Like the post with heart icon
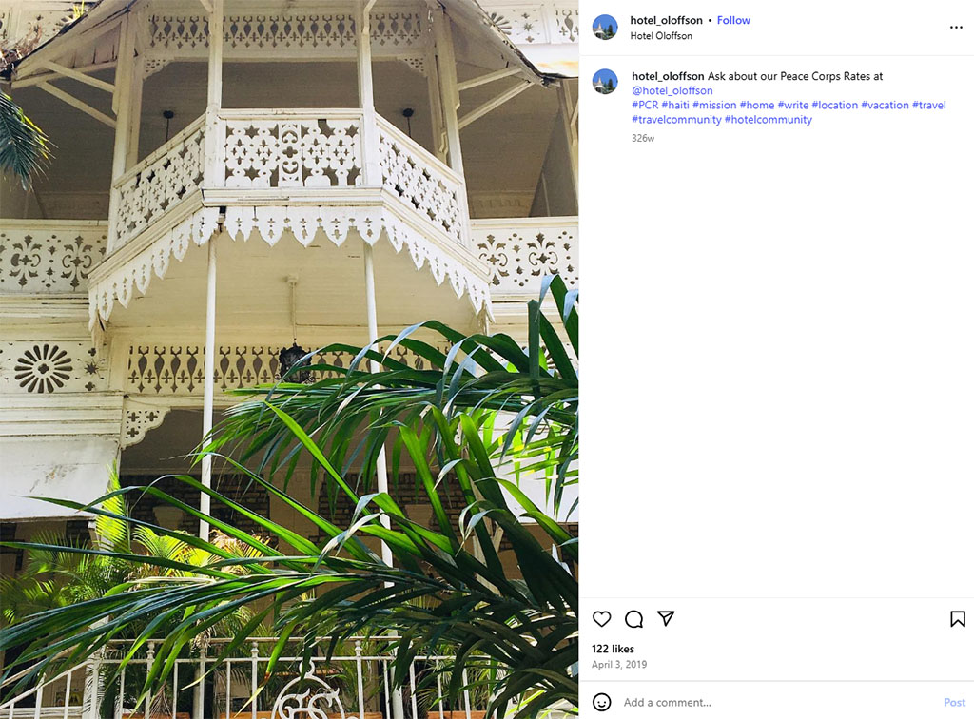The height and width of the screenshot is (719, 974). pyautogui.click(x=601, y=618)
